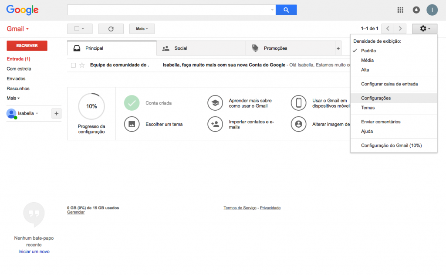Click the graduation cap icon for Aprender mais

pos(215,103)
